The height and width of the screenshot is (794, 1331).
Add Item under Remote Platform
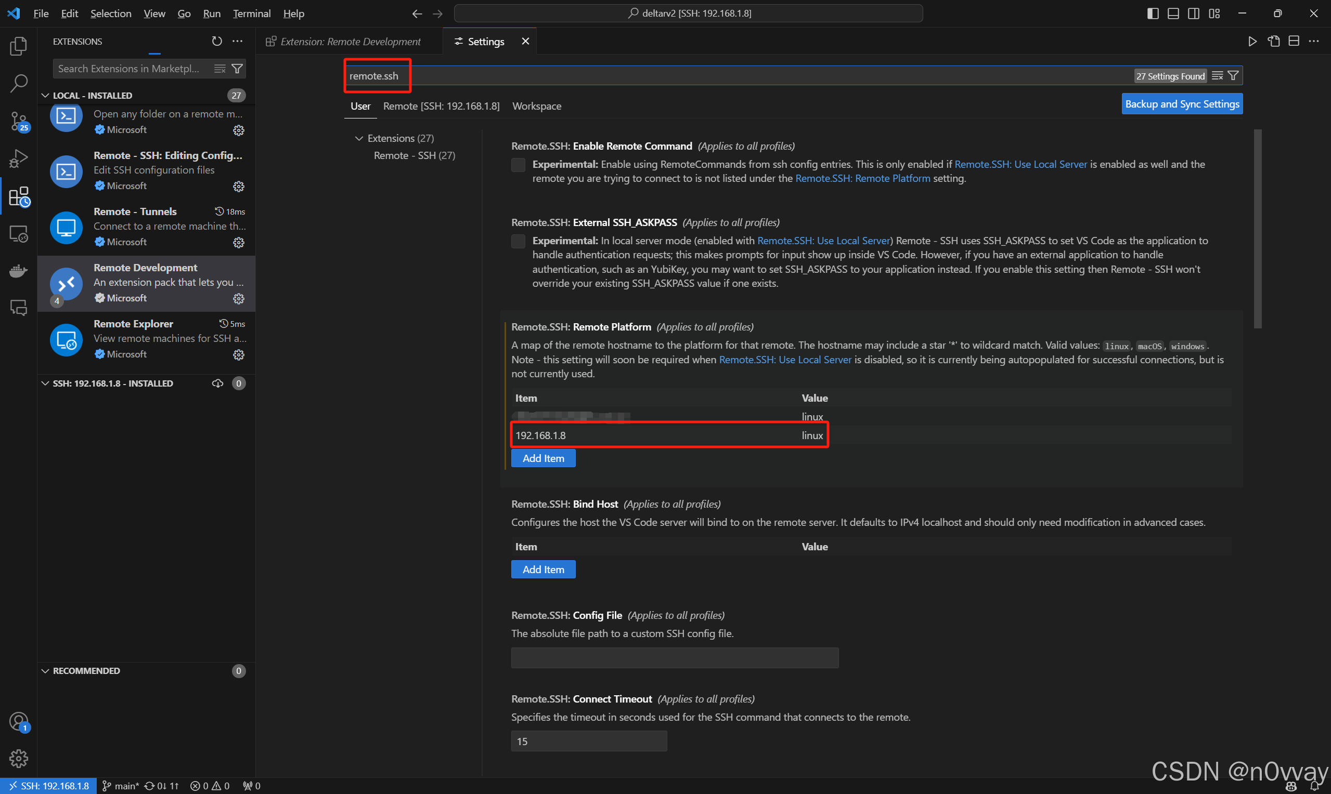click(x=543, y=458)
